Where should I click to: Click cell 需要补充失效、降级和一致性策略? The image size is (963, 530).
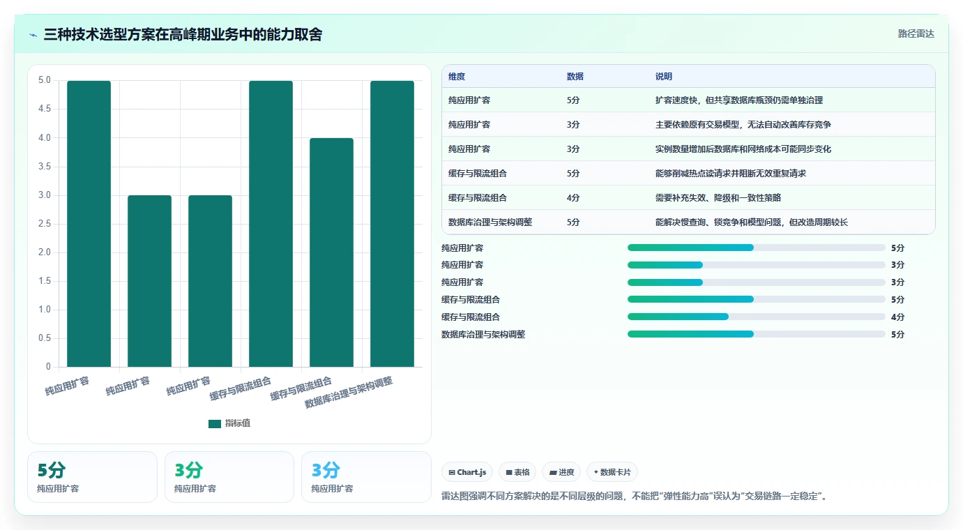tap(718, 198)
